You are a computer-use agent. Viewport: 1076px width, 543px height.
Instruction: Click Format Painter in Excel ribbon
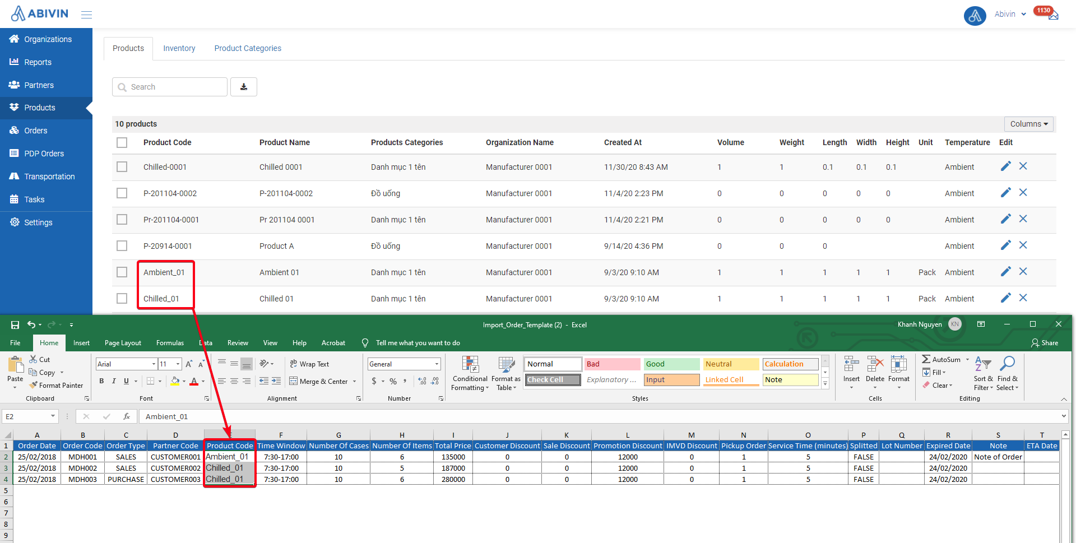click(x=56, y=386)
